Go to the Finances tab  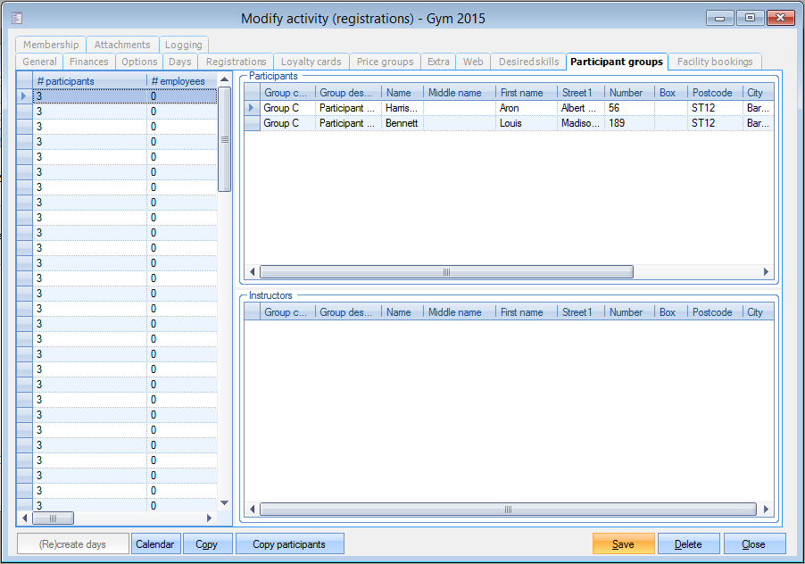pyautogui.click(x=89, y=62)
